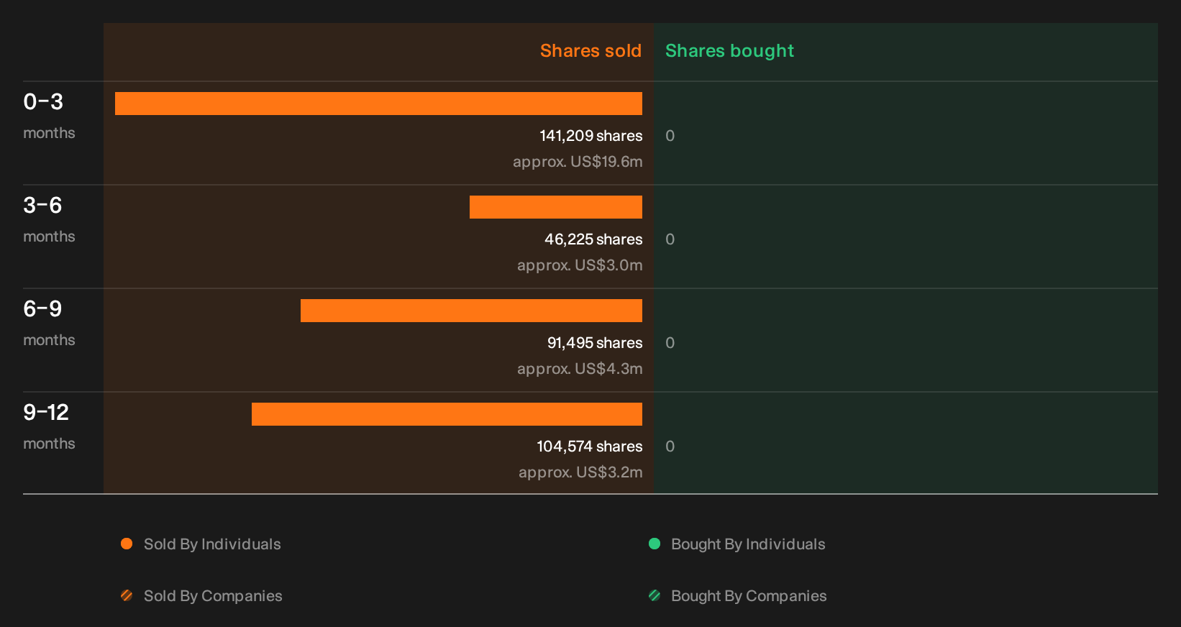Click the striped Sold By Companies legend icon
The image size is (1181, 627).
click(x=127, y=595)
